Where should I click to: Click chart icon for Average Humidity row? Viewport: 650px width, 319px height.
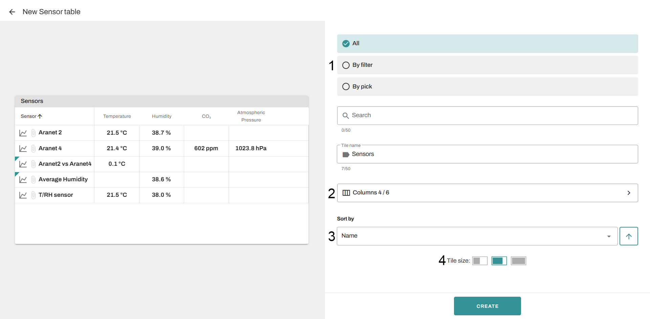point(23,180)
